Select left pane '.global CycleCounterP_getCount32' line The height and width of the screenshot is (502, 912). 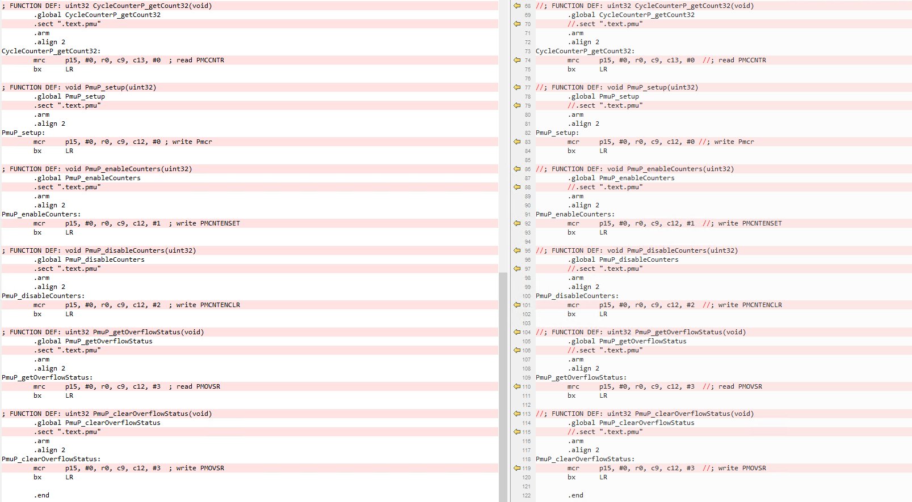coord(250,15)
